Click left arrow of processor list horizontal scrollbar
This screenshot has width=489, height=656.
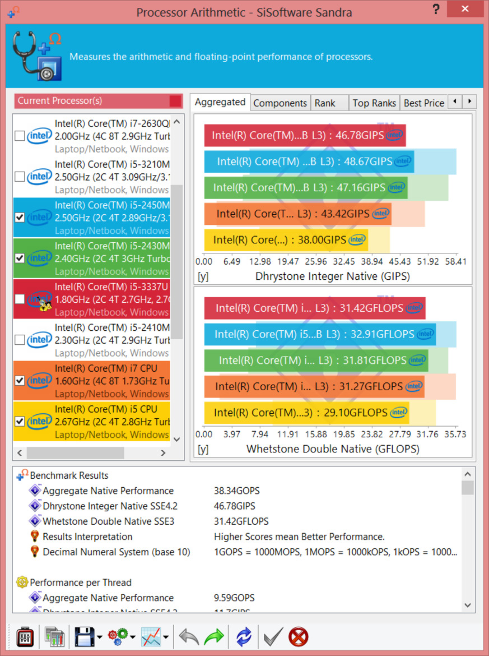click(x=20, y=452)
